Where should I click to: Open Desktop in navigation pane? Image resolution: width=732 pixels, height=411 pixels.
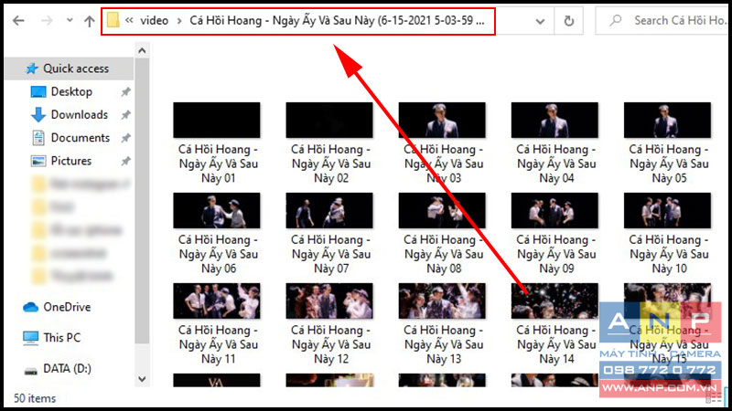point(71,92)
